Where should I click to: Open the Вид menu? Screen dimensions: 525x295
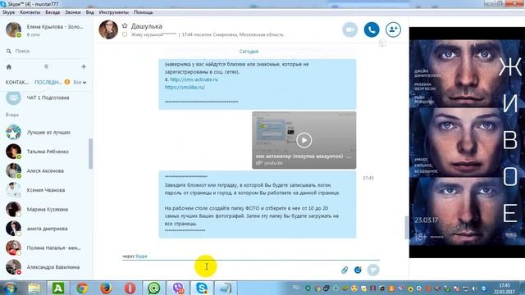89,12
